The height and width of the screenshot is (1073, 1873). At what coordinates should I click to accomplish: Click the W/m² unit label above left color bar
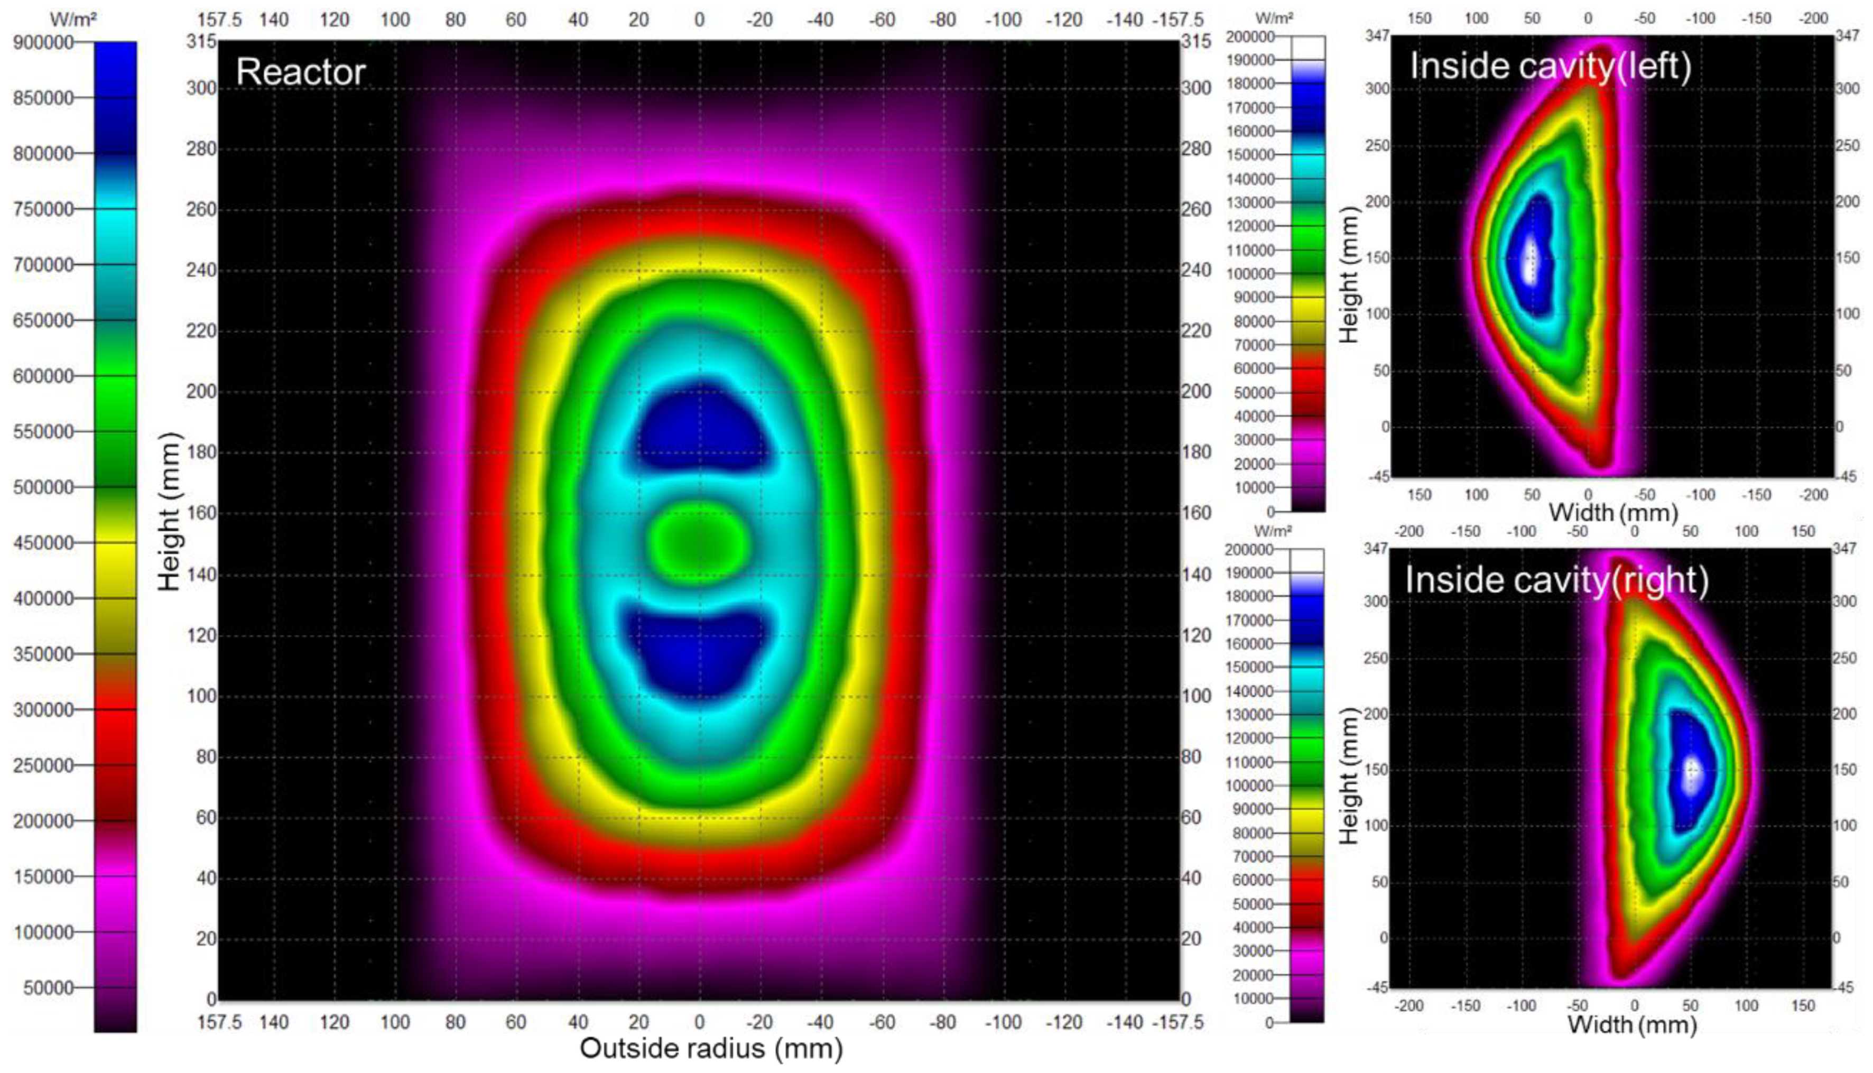tap(73, 19)
